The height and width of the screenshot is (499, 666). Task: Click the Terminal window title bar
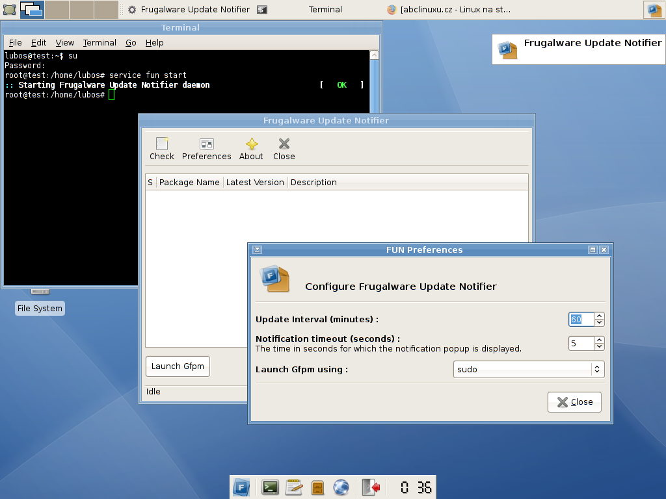click(191, 27)
